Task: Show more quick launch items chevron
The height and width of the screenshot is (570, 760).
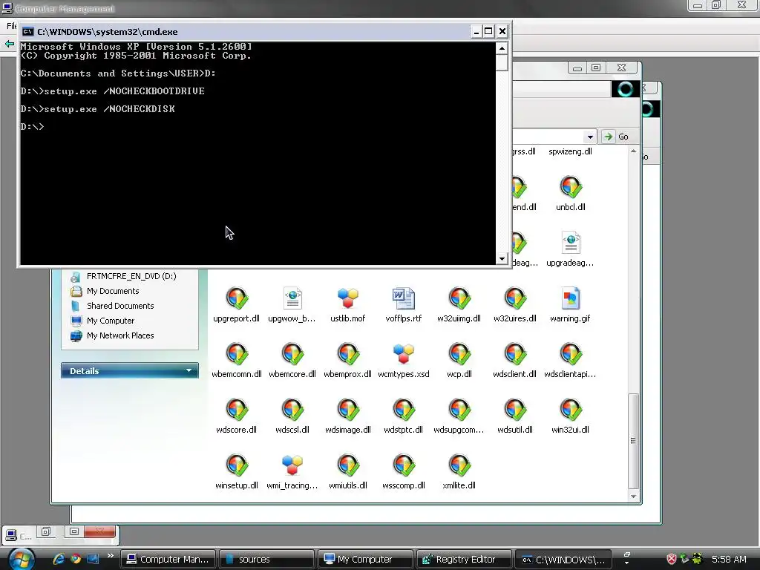Action: [111, 555]
